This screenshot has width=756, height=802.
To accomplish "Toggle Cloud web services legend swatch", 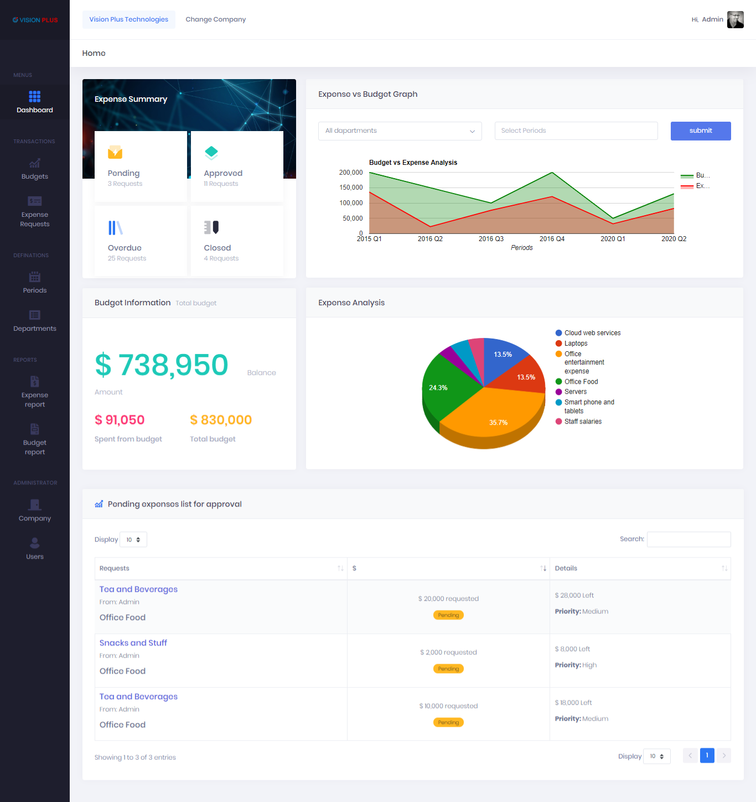I will pos(558,333).
